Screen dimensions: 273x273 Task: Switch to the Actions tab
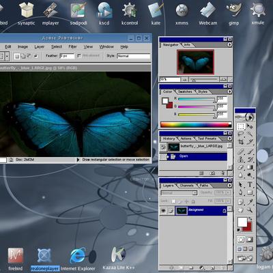pyautogui.click(x=186, y=139)
